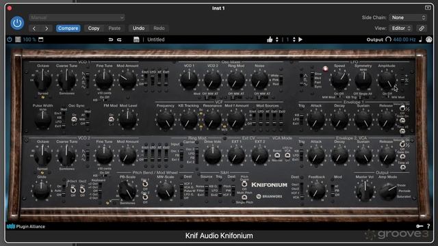Viewport: 438px width, 246px height.
Task: Click the LFO Symmetry knob
Action: [x=363, y=80]
